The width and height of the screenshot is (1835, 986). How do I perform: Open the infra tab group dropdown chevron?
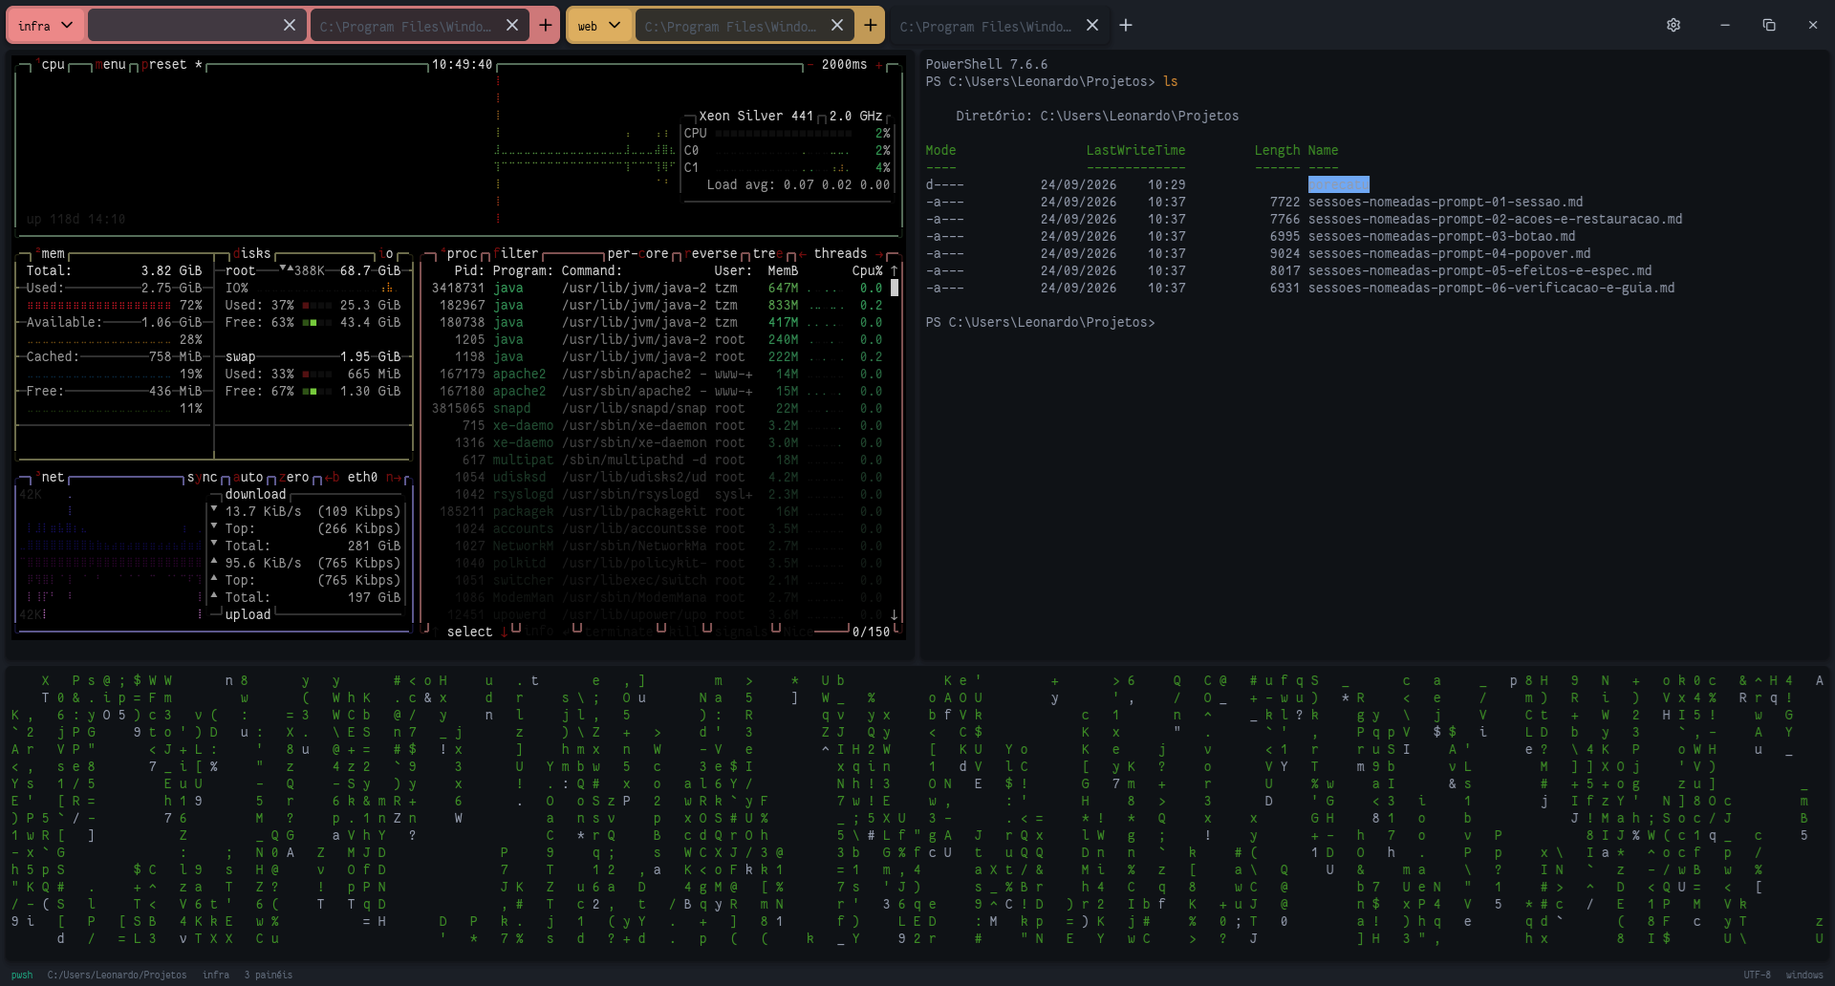[67, 26]
